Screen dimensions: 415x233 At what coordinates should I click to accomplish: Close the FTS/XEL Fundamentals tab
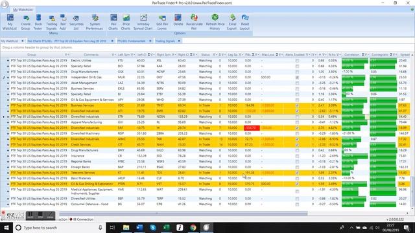(x=150, y=41)
